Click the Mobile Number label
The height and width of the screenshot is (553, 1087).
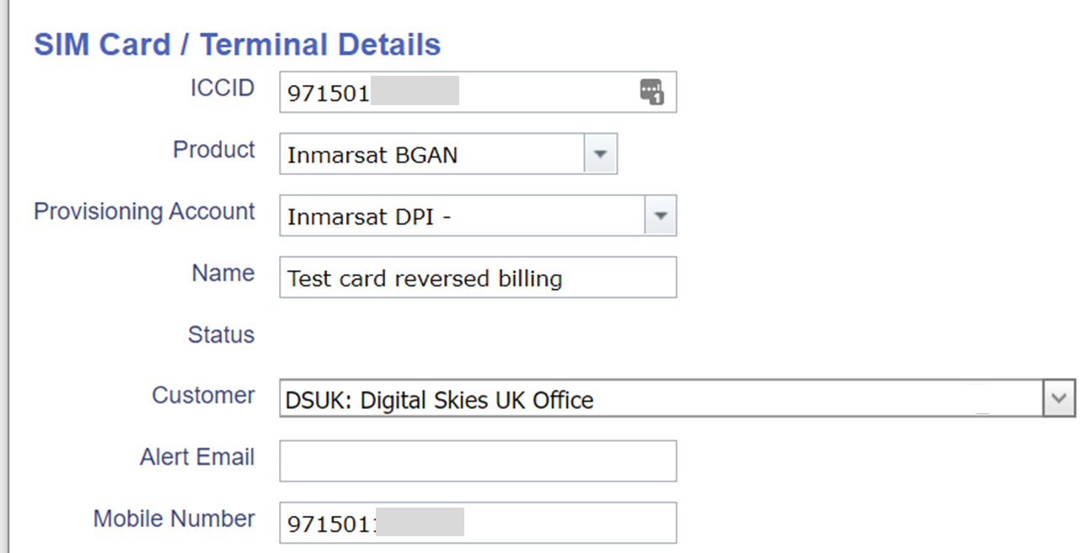[174, 518]
